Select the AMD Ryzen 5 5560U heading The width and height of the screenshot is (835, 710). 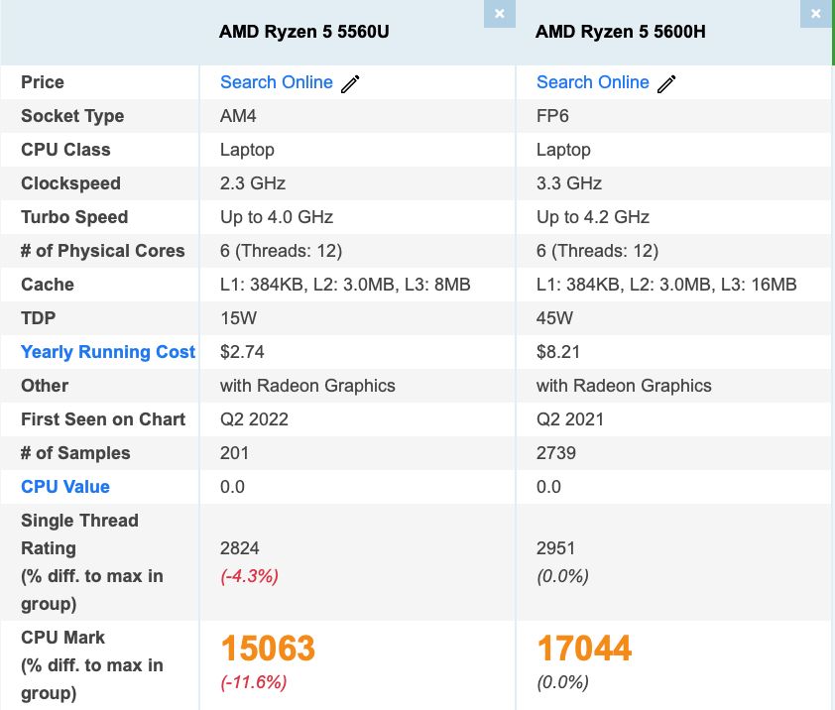pos(304,32)
